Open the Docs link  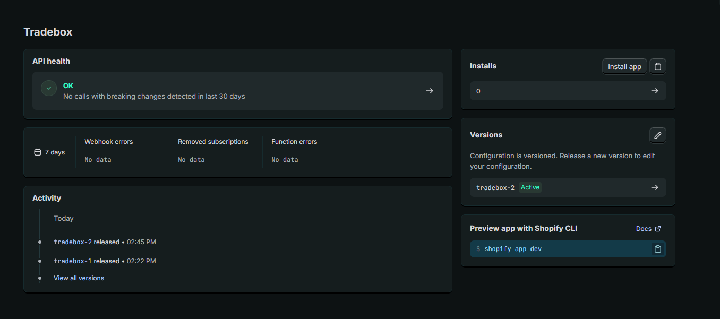(x=644, y=229)
